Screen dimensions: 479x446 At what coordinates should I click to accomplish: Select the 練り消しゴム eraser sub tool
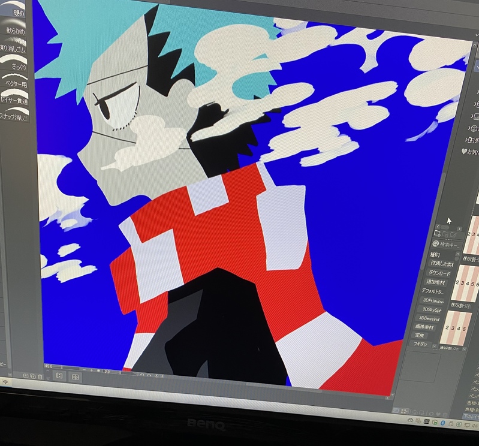pos(14,45)
